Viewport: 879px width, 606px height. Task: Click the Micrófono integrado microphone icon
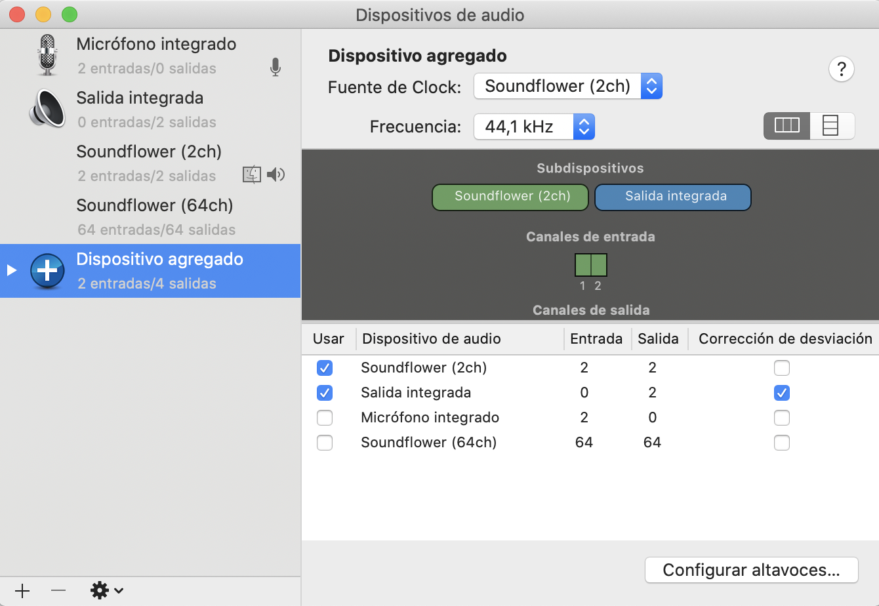pos(47,55)
